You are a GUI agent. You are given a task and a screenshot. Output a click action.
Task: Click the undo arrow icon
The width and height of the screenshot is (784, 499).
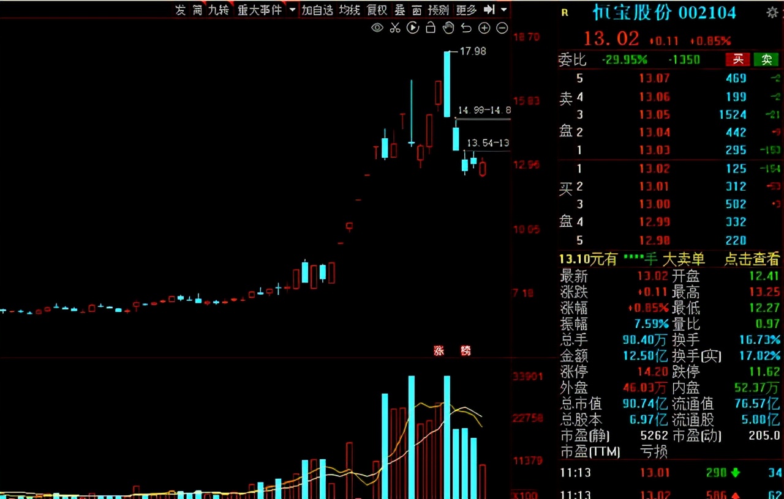[x=466, y=28]
